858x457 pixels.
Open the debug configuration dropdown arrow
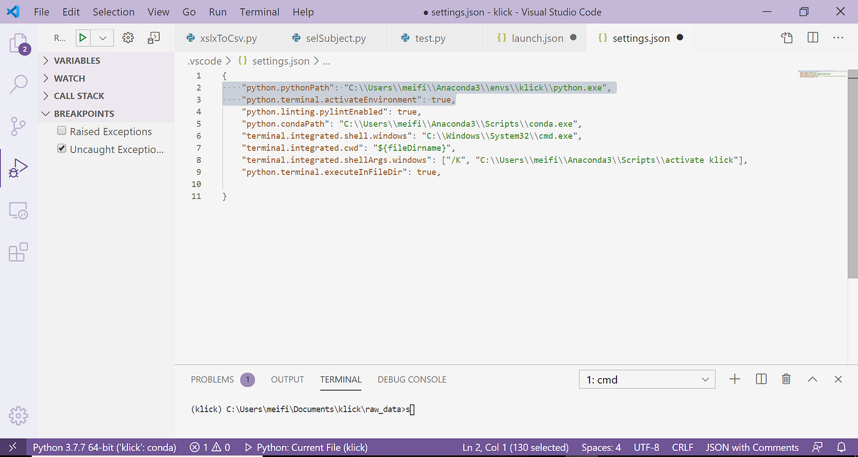[x=102, y=37]
